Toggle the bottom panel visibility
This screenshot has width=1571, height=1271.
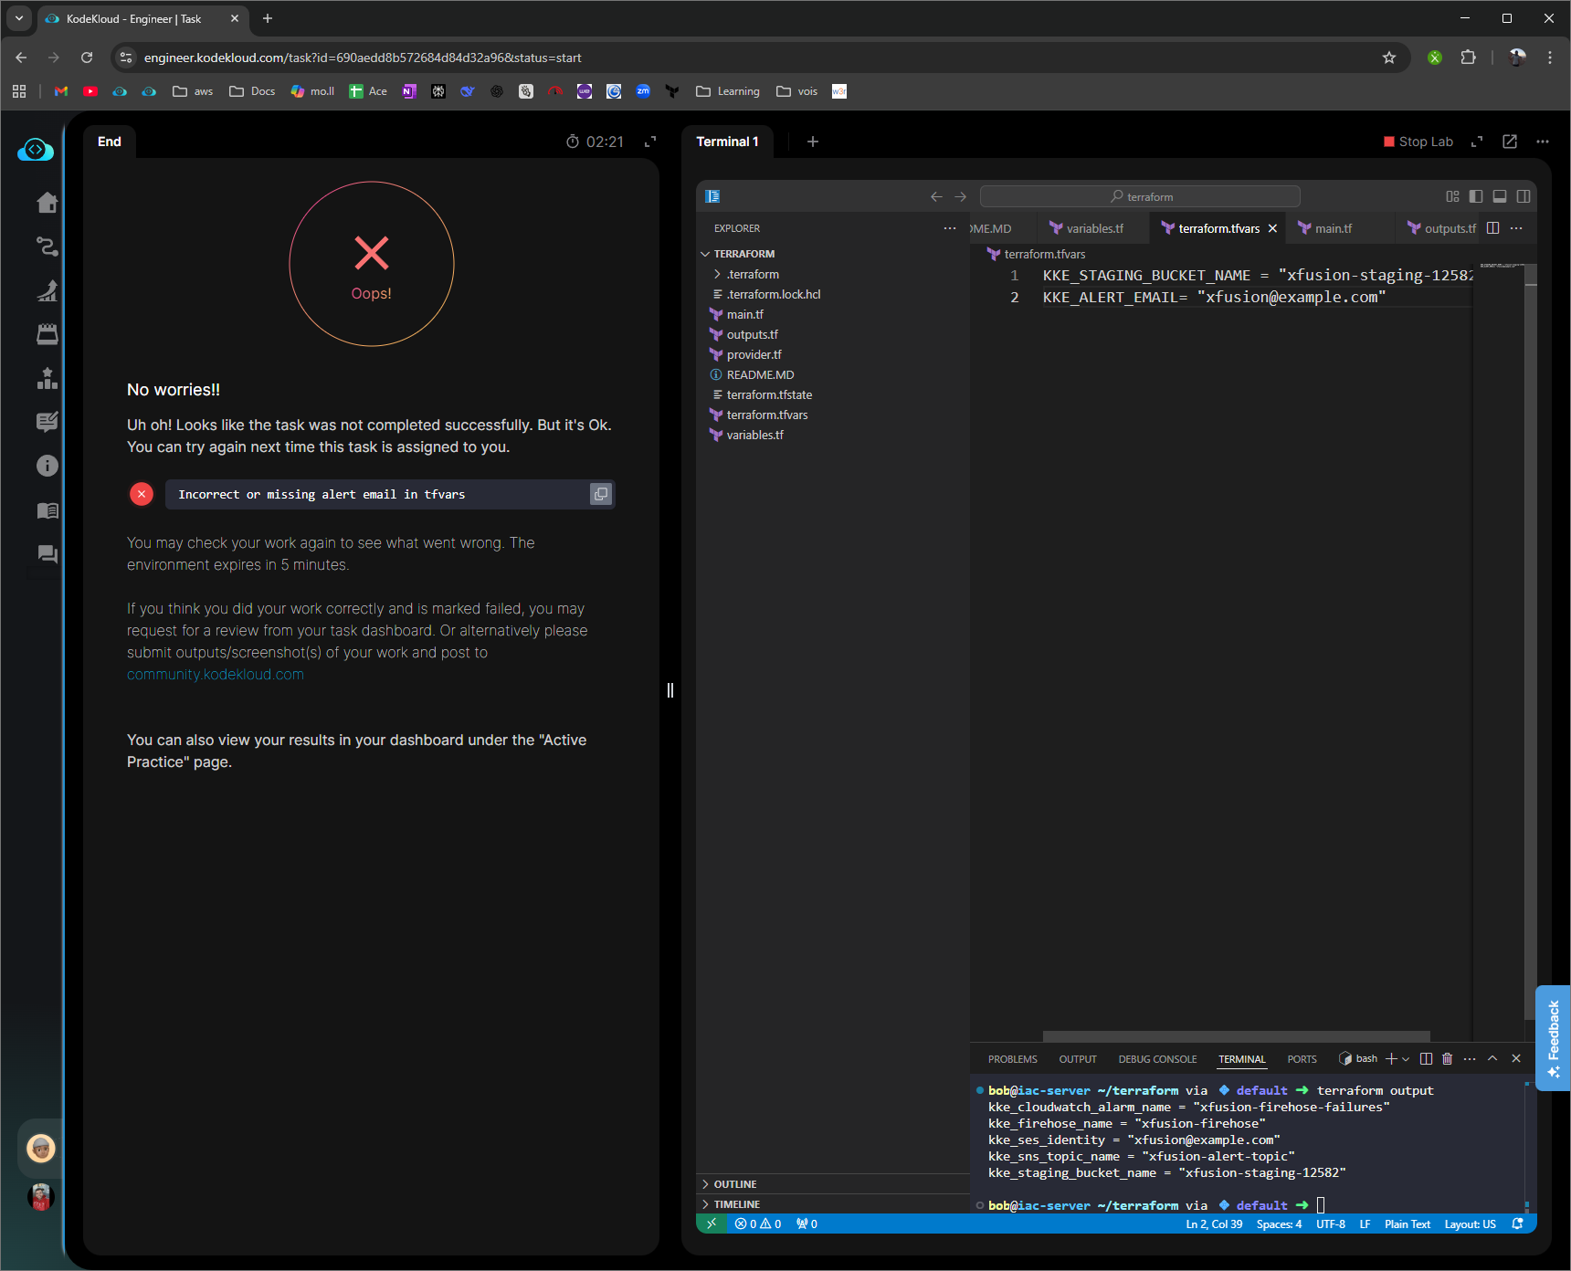(x=1500, y=196)
